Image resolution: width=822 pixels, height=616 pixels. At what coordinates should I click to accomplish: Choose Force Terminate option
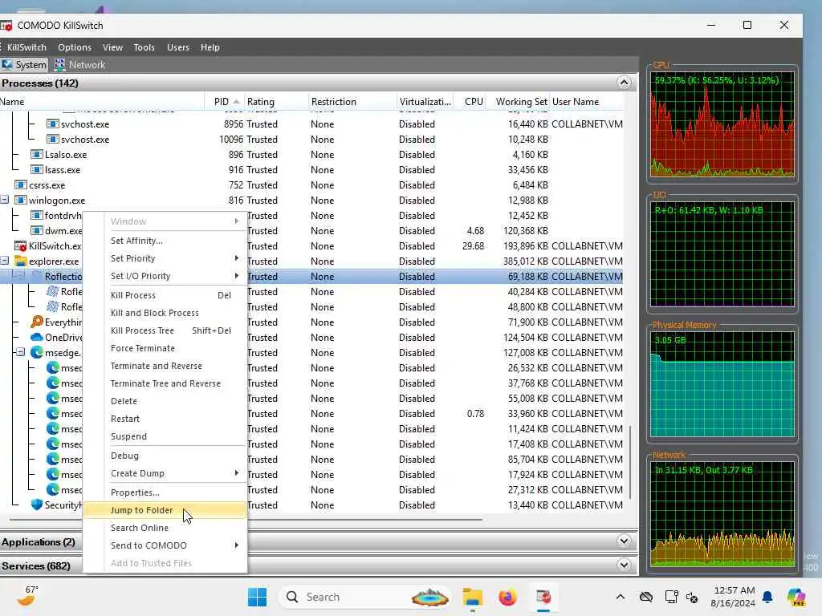pos(165,348)
